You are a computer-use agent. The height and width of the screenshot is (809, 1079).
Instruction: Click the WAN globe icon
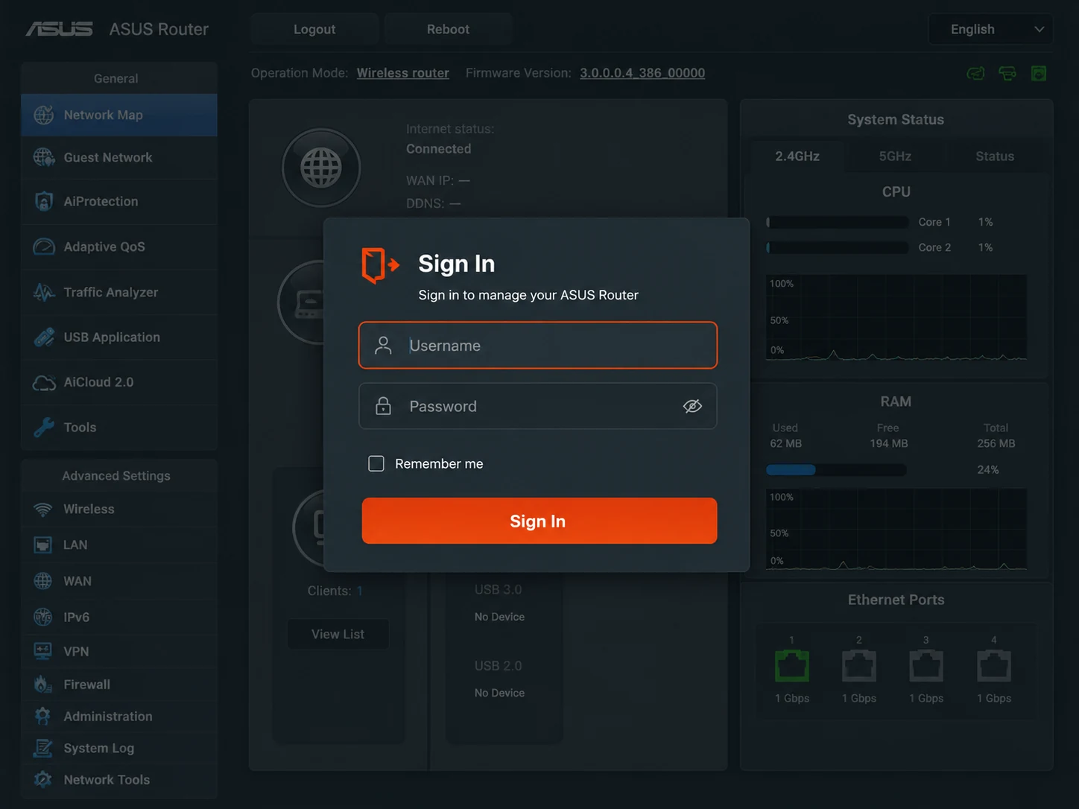coord(43,581)
